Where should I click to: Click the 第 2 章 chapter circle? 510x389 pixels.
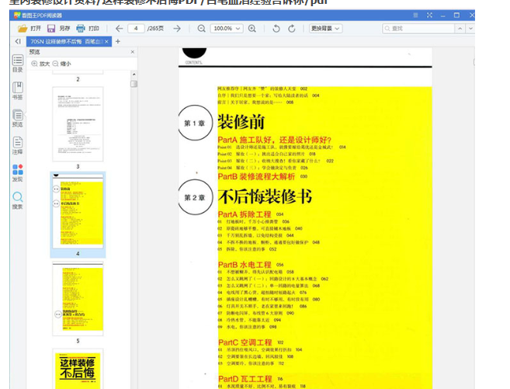click(x=195, y=197)
